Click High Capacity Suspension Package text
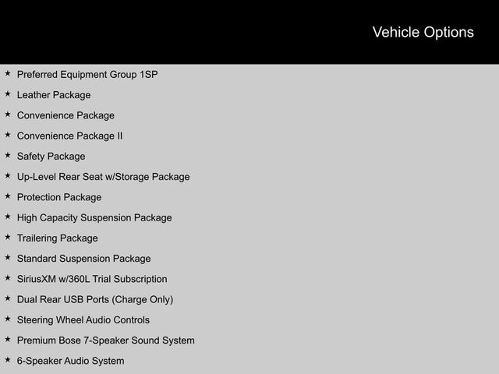This screenshot has height=374, width=499. [x=94, y=217]
